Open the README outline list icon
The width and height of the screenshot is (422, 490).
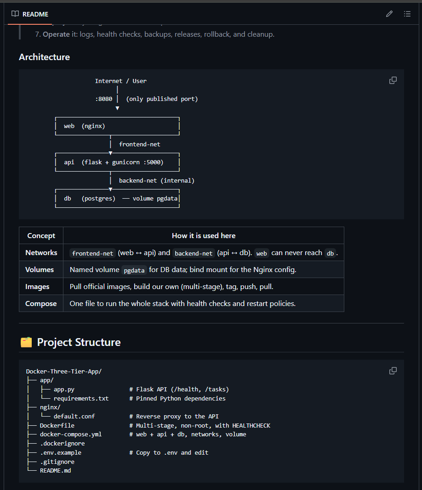pyautogui.click(x=407, y=14)
